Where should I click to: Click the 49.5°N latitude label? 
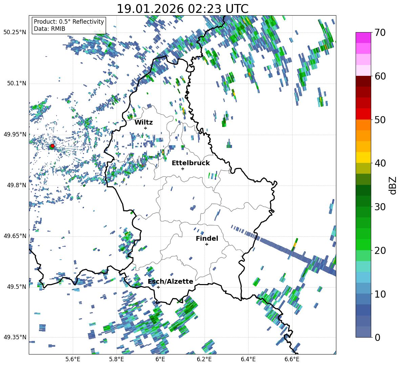[x=16, y=286]
